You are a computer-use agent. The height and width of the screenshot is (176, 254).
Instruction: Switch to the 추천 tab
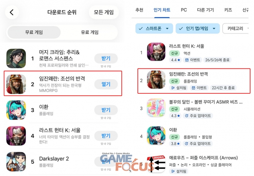139,10
